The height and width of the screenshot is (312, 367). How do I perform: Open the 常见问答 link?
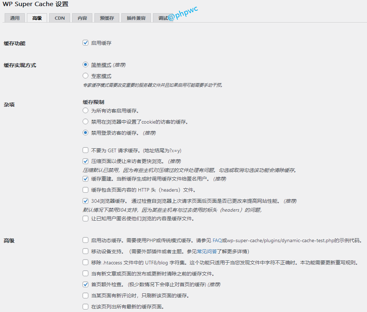point(207,251)
